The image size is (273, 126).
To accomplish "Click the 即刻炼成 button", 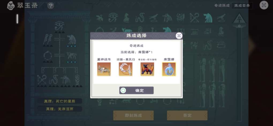I will tap(133, 115).
